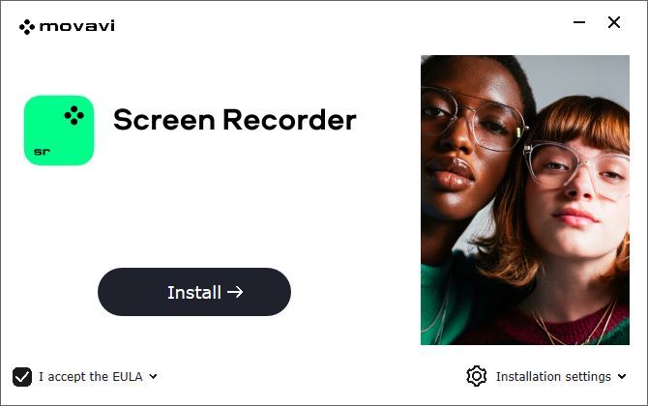Click the 'Installation settings' text label

point(553,377)
